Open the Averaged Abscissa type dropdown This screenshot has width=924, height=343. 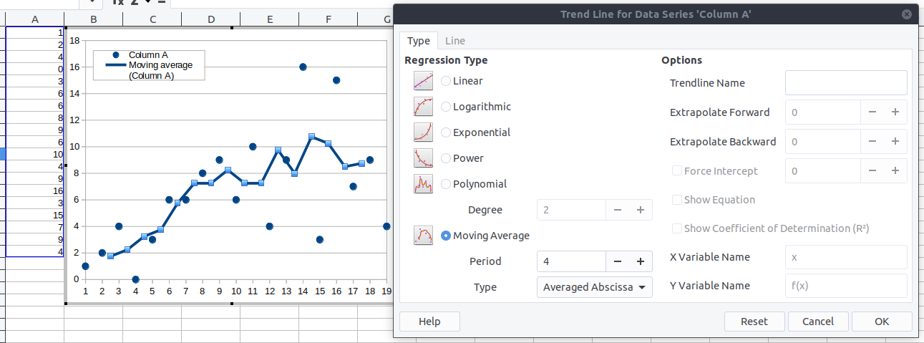(x=594, y=287)
